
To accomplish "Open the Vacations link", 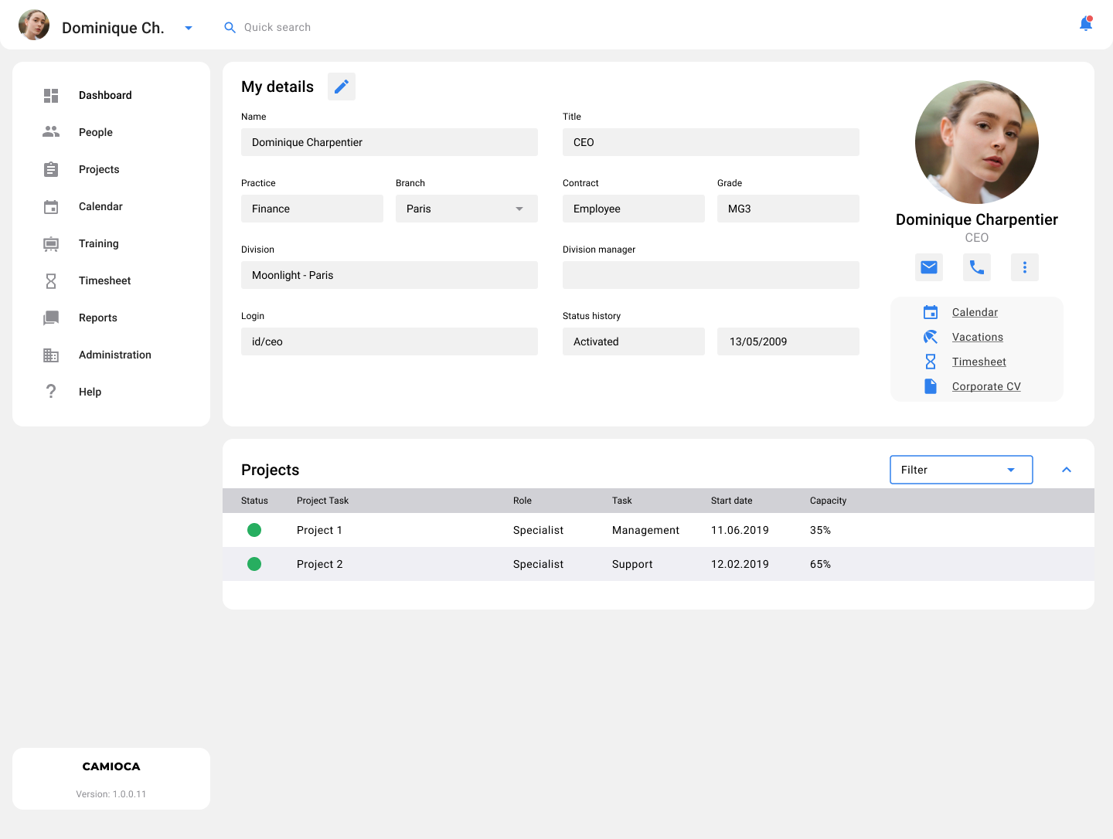I will point(978,337).
